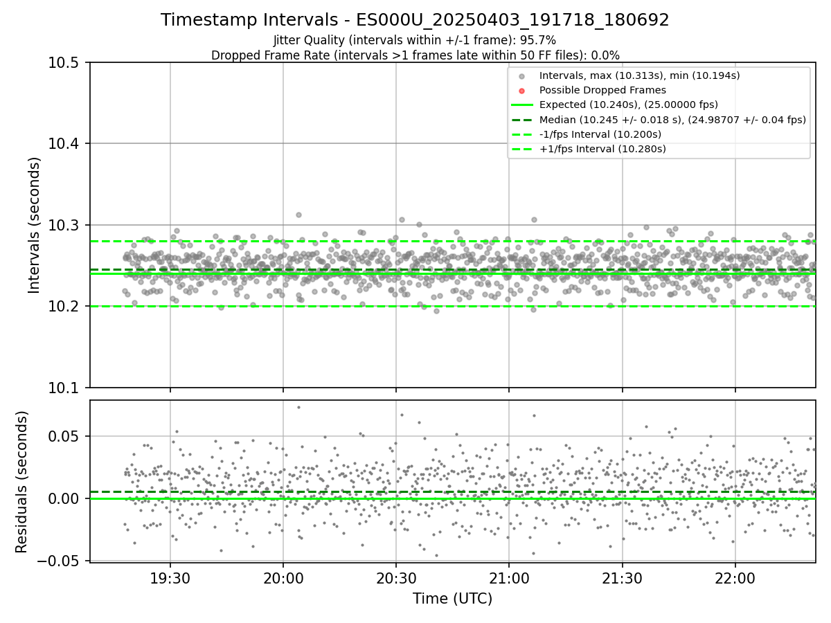Click legend entry 'Expected (10.240s), (25.00000 fps)'
This screenshot has height=623, width=831.
point(629,105)
